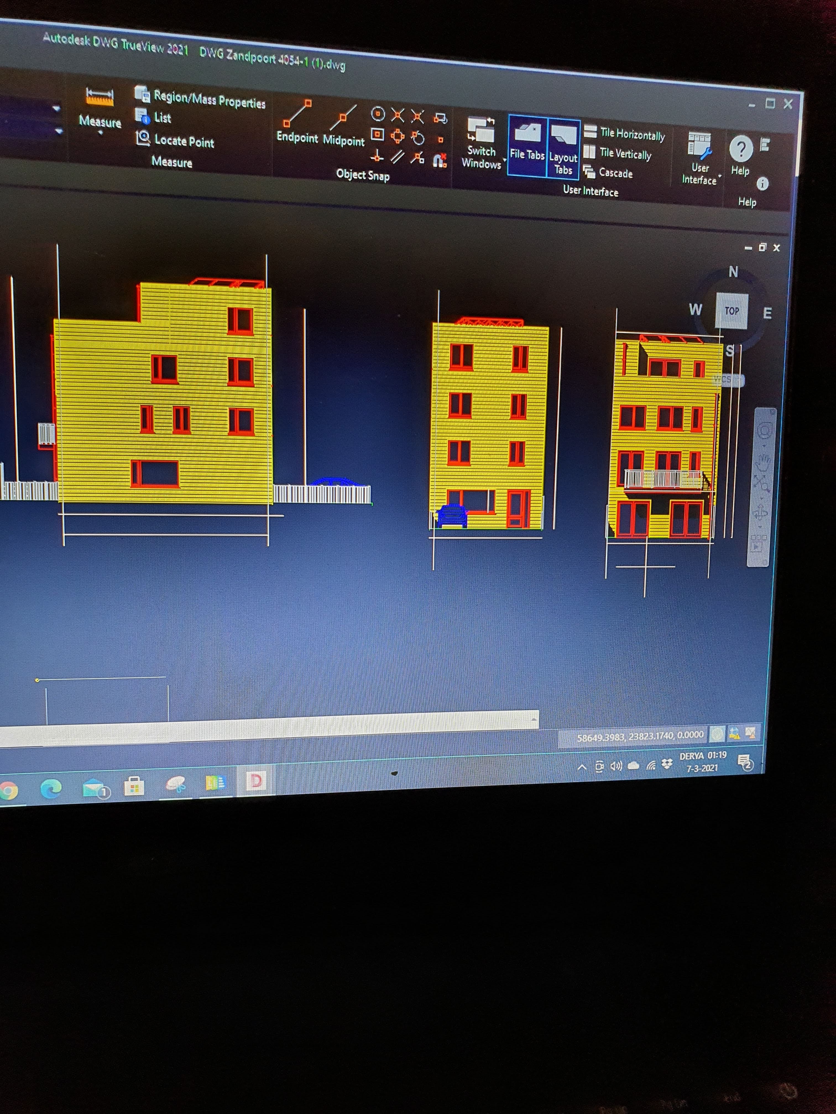Open Microsoft Edge from the taskbar

[51, 788]
